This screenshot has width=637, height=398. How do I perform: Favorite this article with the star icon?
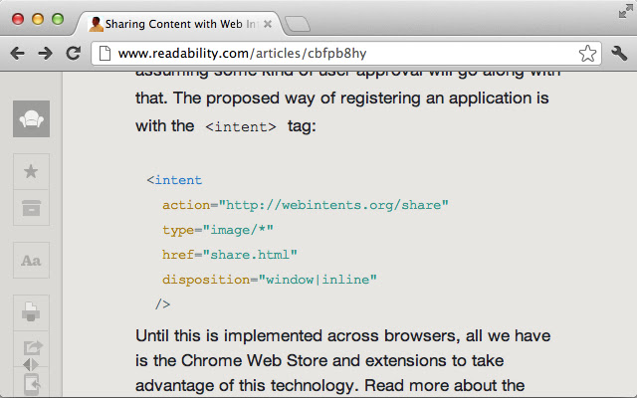pos(31,171)
